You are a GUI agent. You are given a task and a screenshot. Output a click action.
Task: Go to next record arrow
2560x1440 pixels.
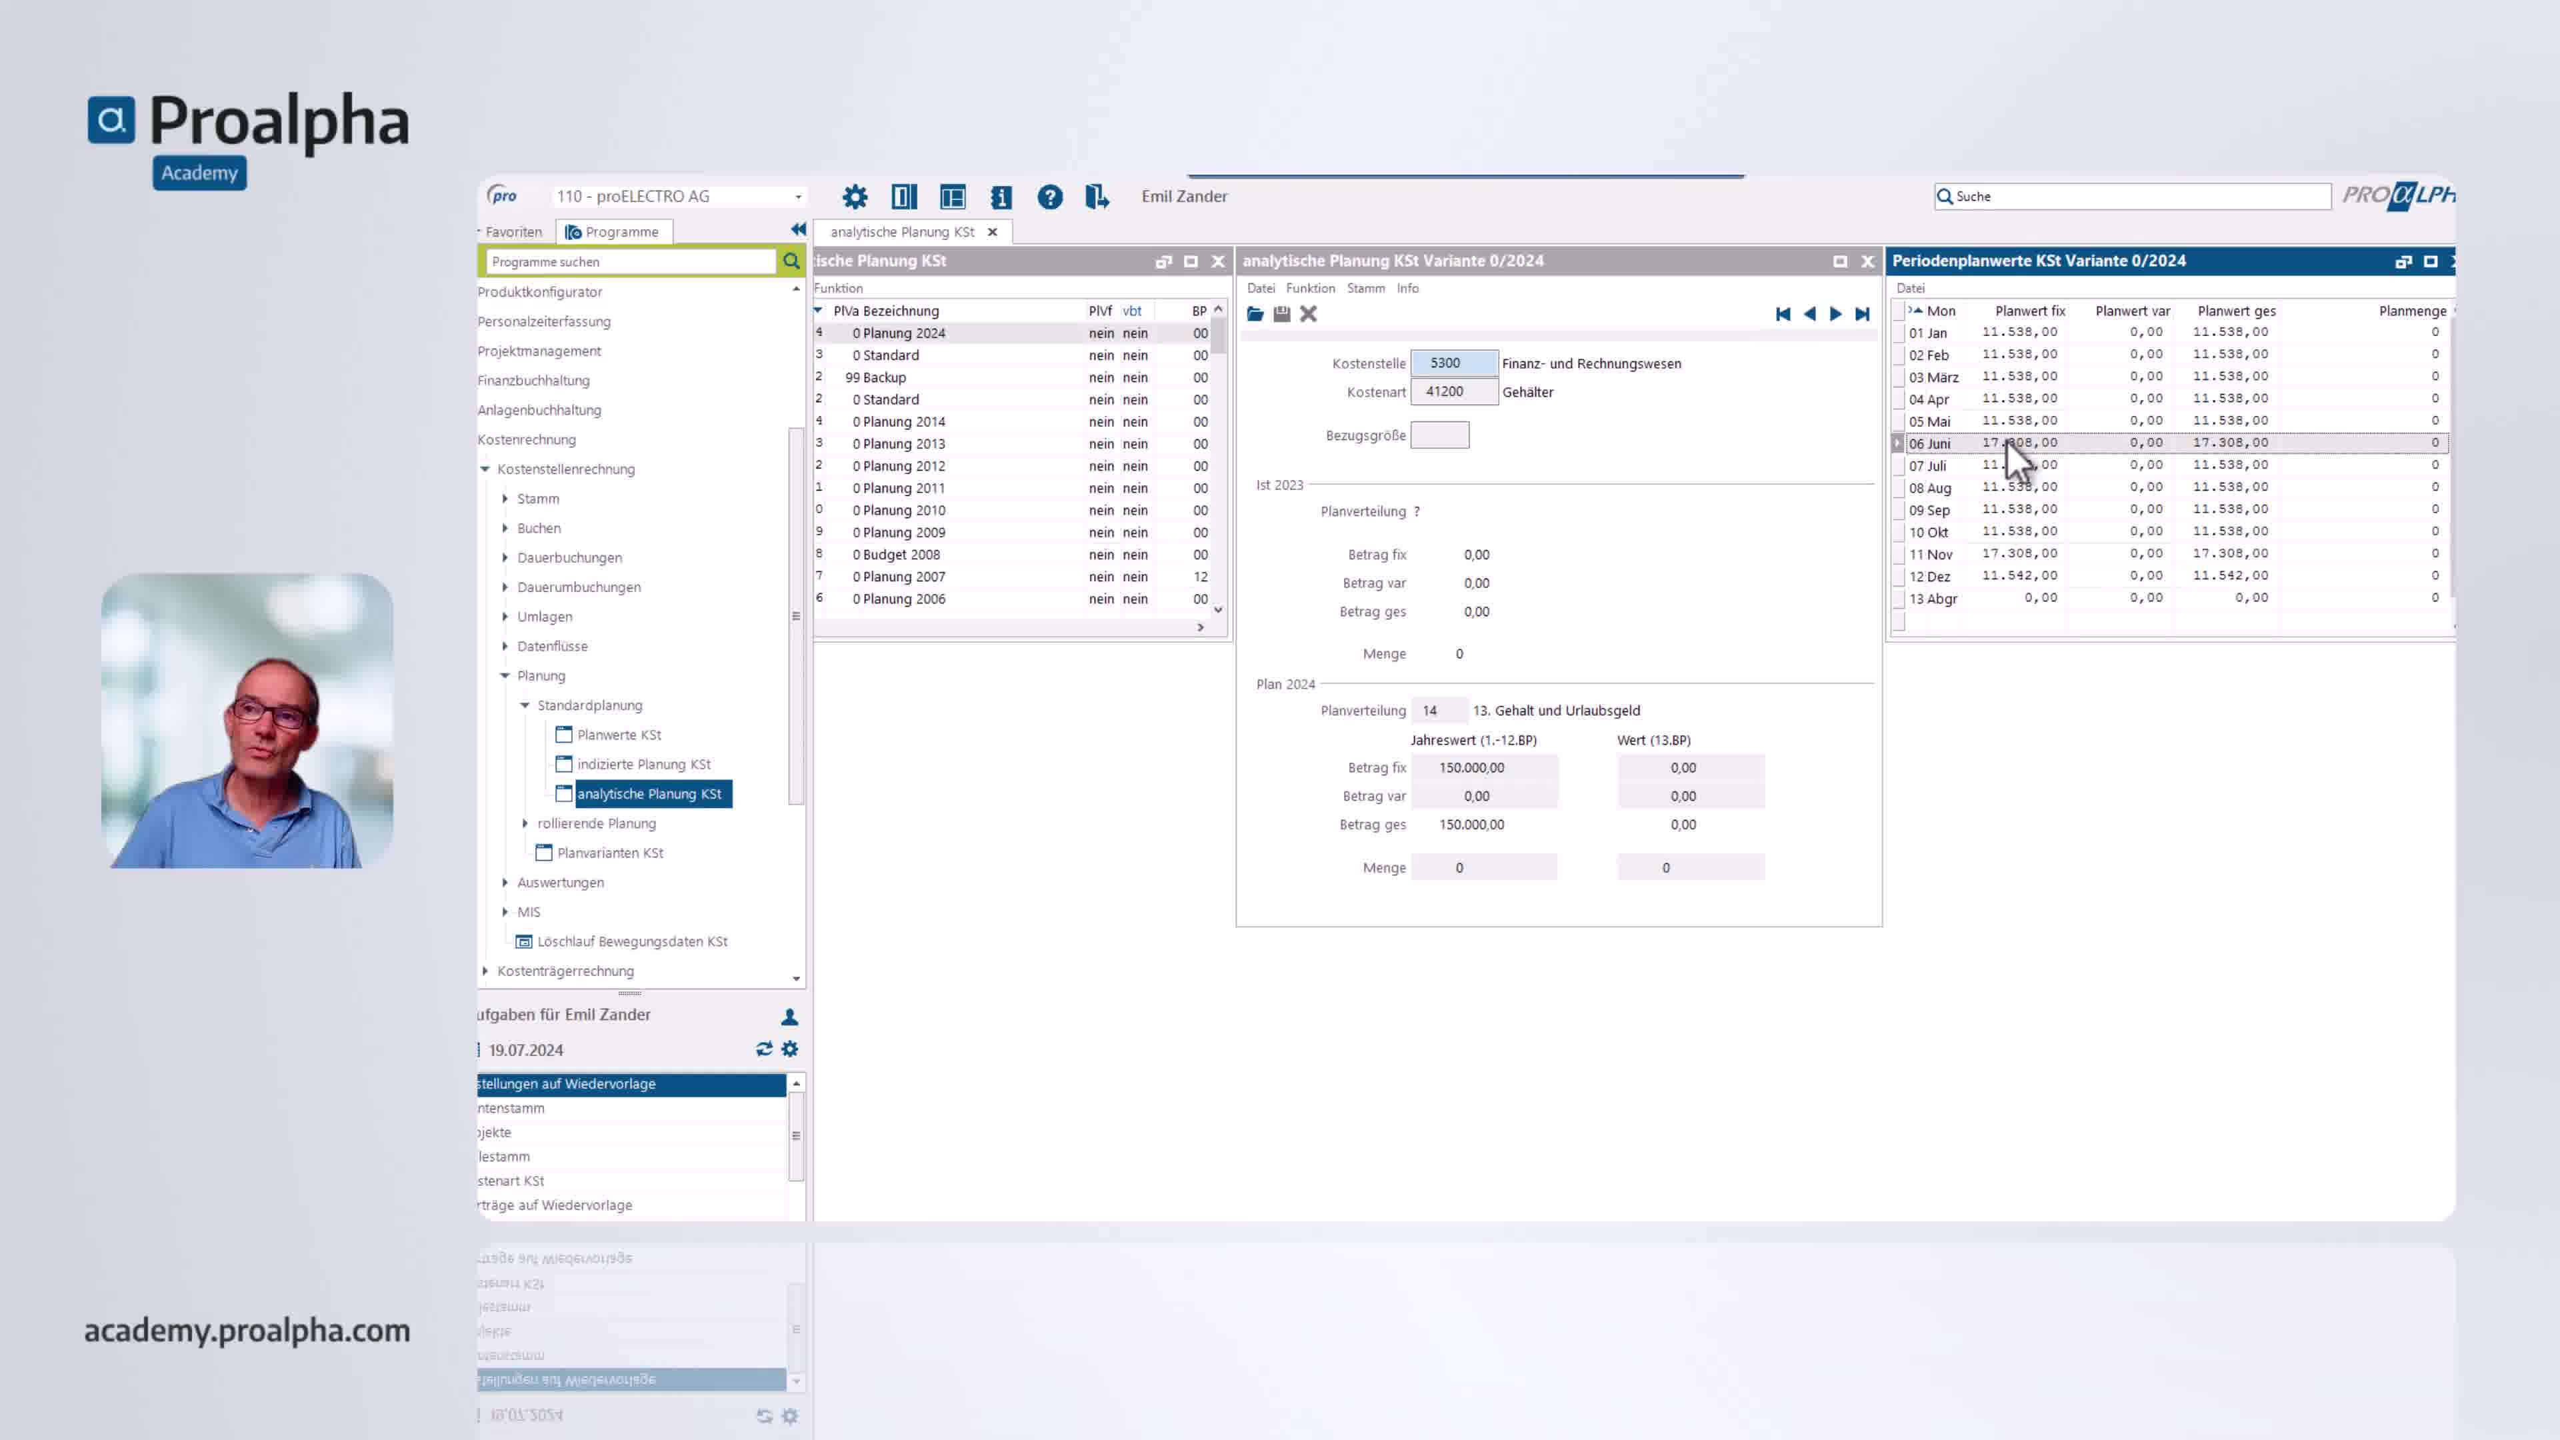pyautogui.click(x=1835, y=314)
